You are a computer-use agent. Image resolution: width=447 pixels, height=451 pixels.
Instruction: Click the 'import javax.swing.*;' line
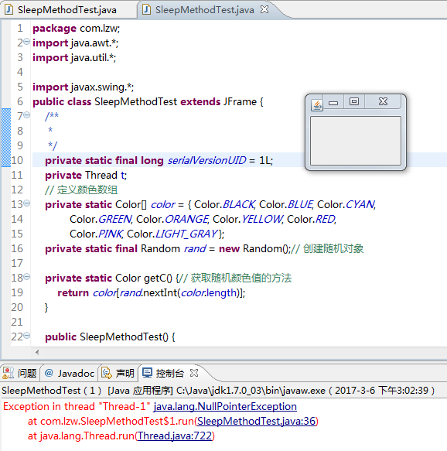point(83,87)
